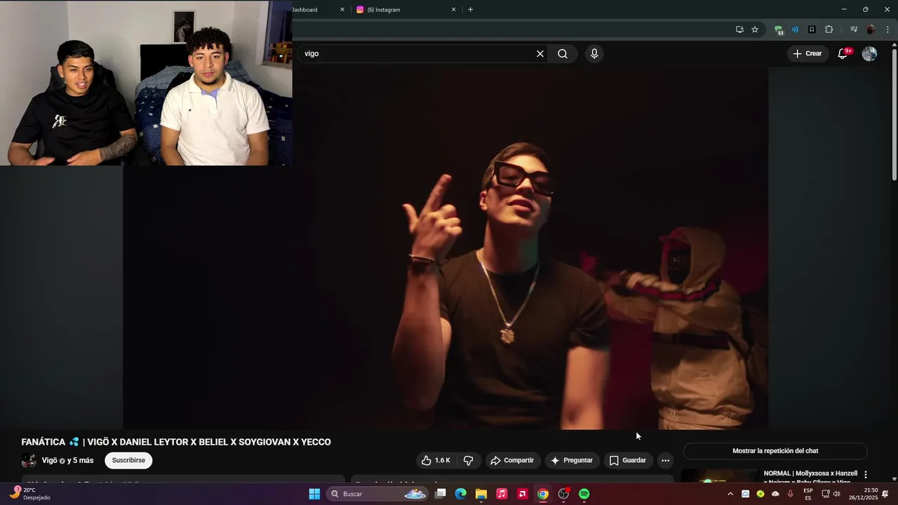Click the microphone tray indicator
Screen dimensions: 898x505
(x=791, y=494)
